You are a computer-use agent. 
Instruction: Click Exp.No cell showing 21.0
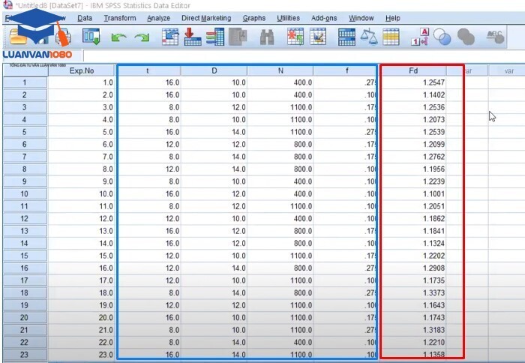click(x=81, y=330)
